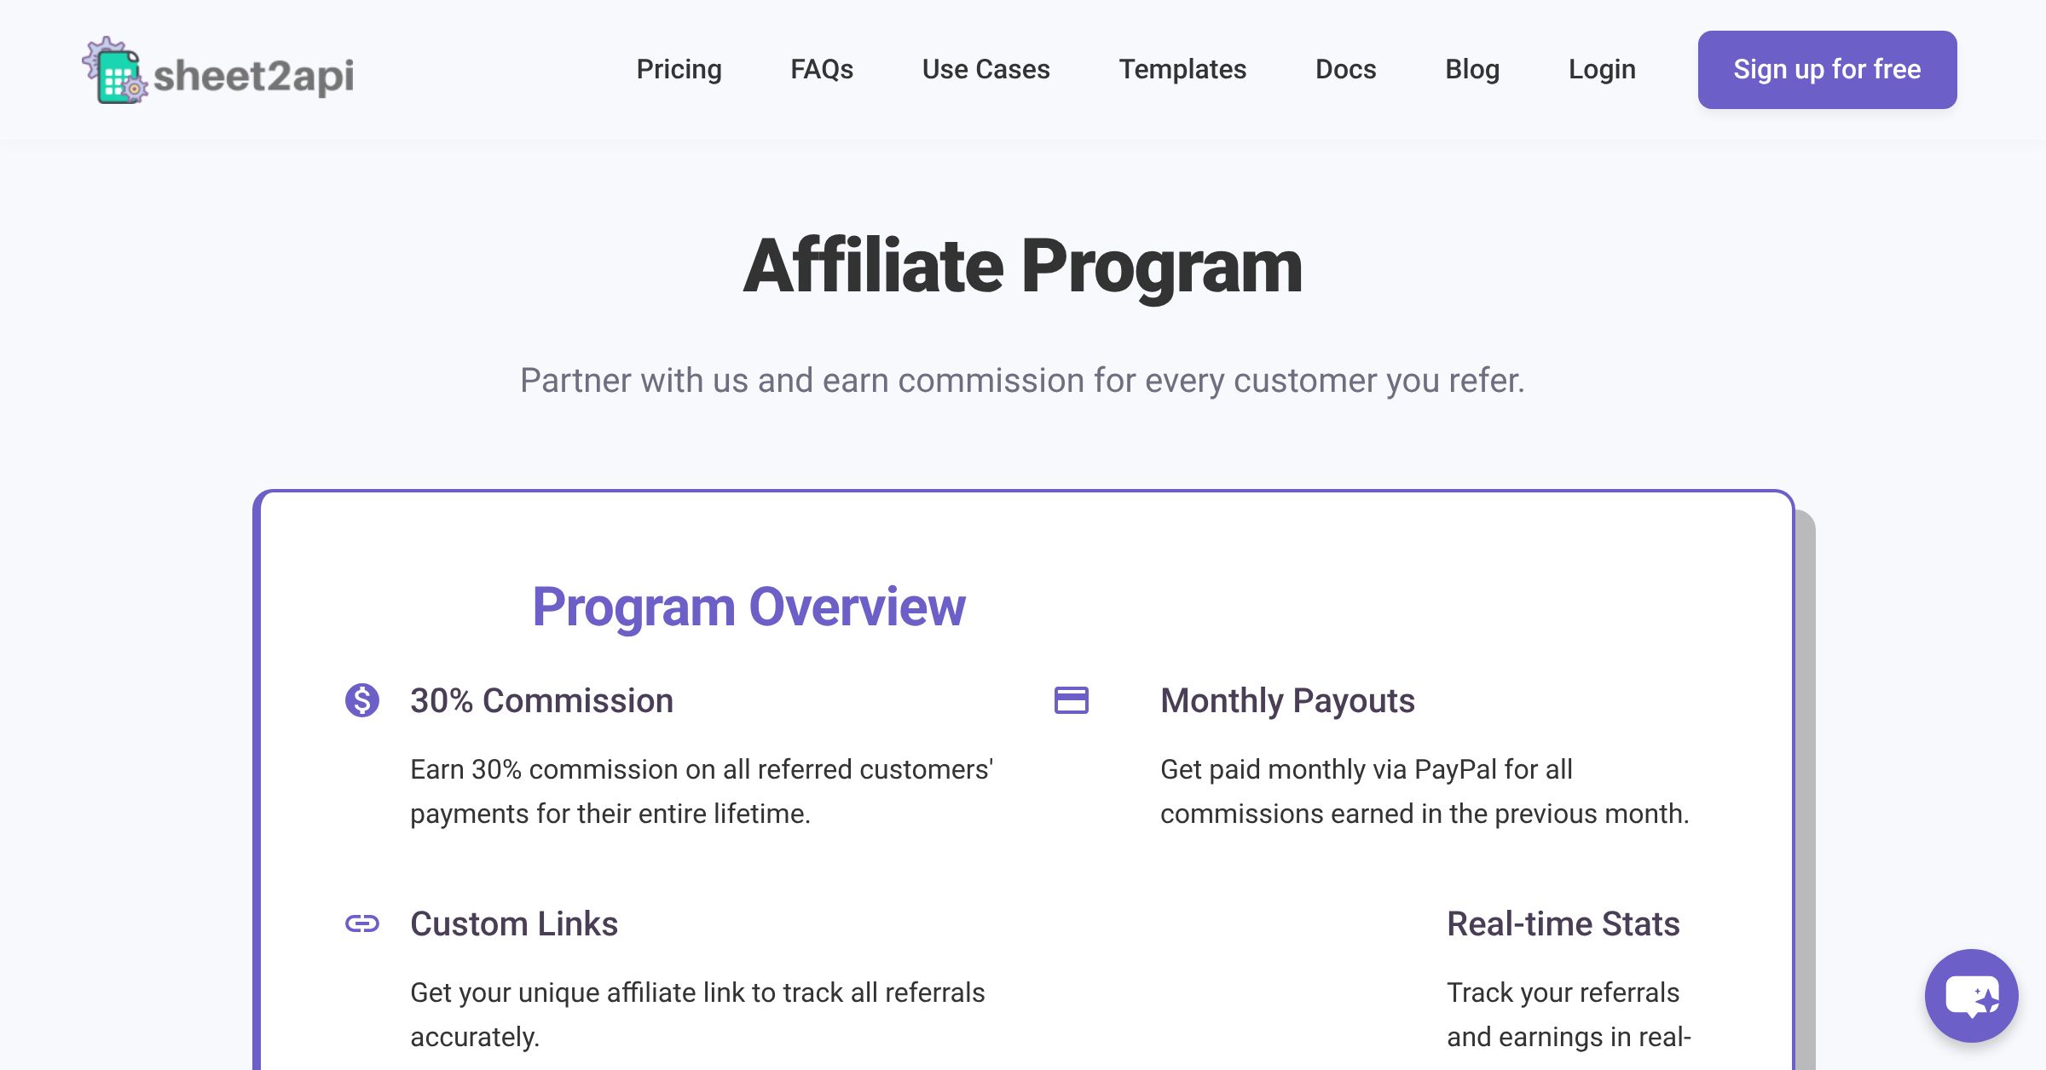Select the 30% Commission heading
The image size is (2046, 1070).
(541, 700)
